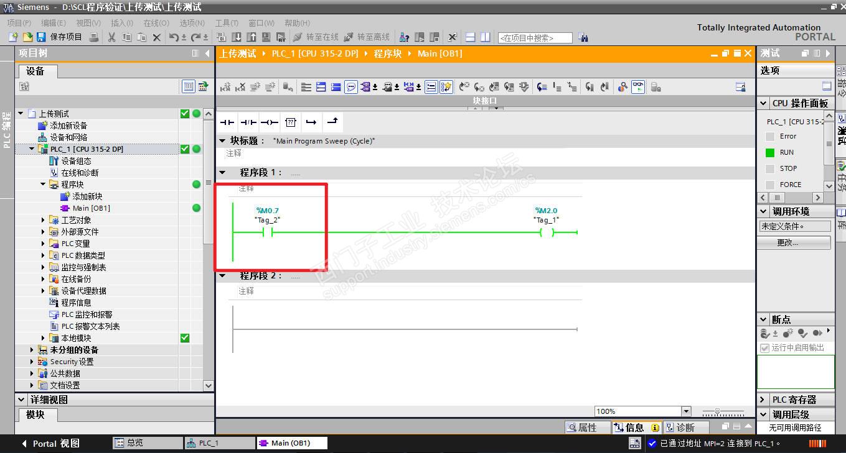Insert an empty box instruction
Screen dimensions: 846x453
click(291, 122)
